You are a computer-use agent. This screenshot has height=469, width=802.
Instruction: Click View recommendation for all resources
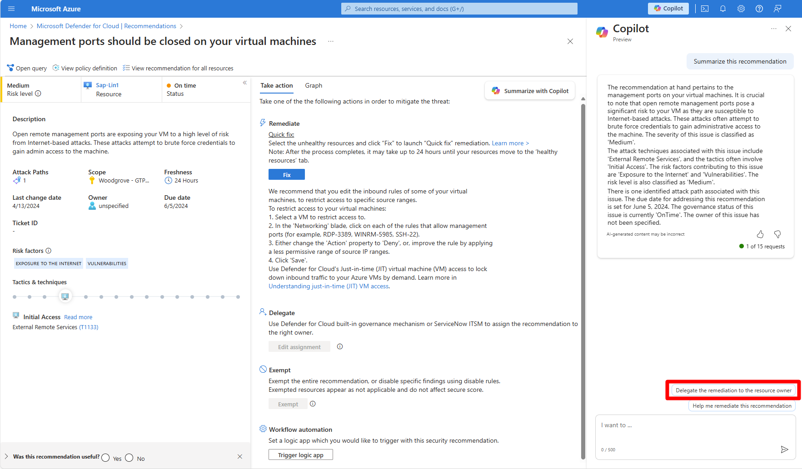tap(178, 68)
